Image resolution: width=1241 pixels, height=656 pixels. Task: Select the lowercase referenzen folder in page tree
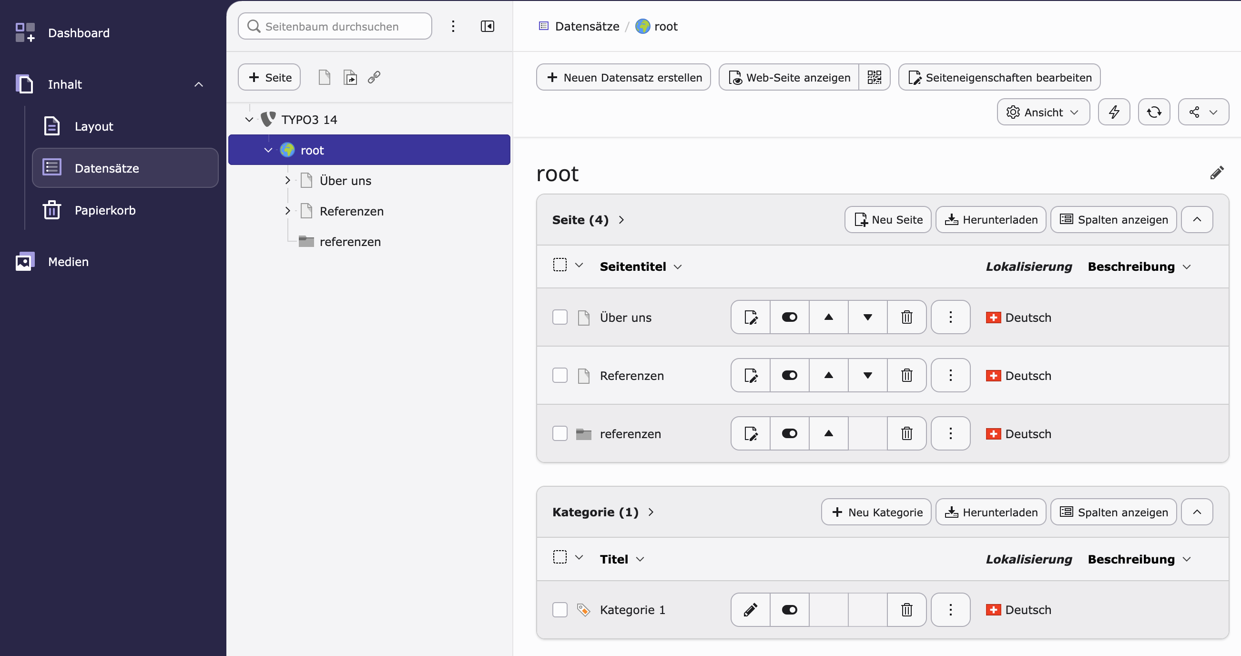(350, 242)
